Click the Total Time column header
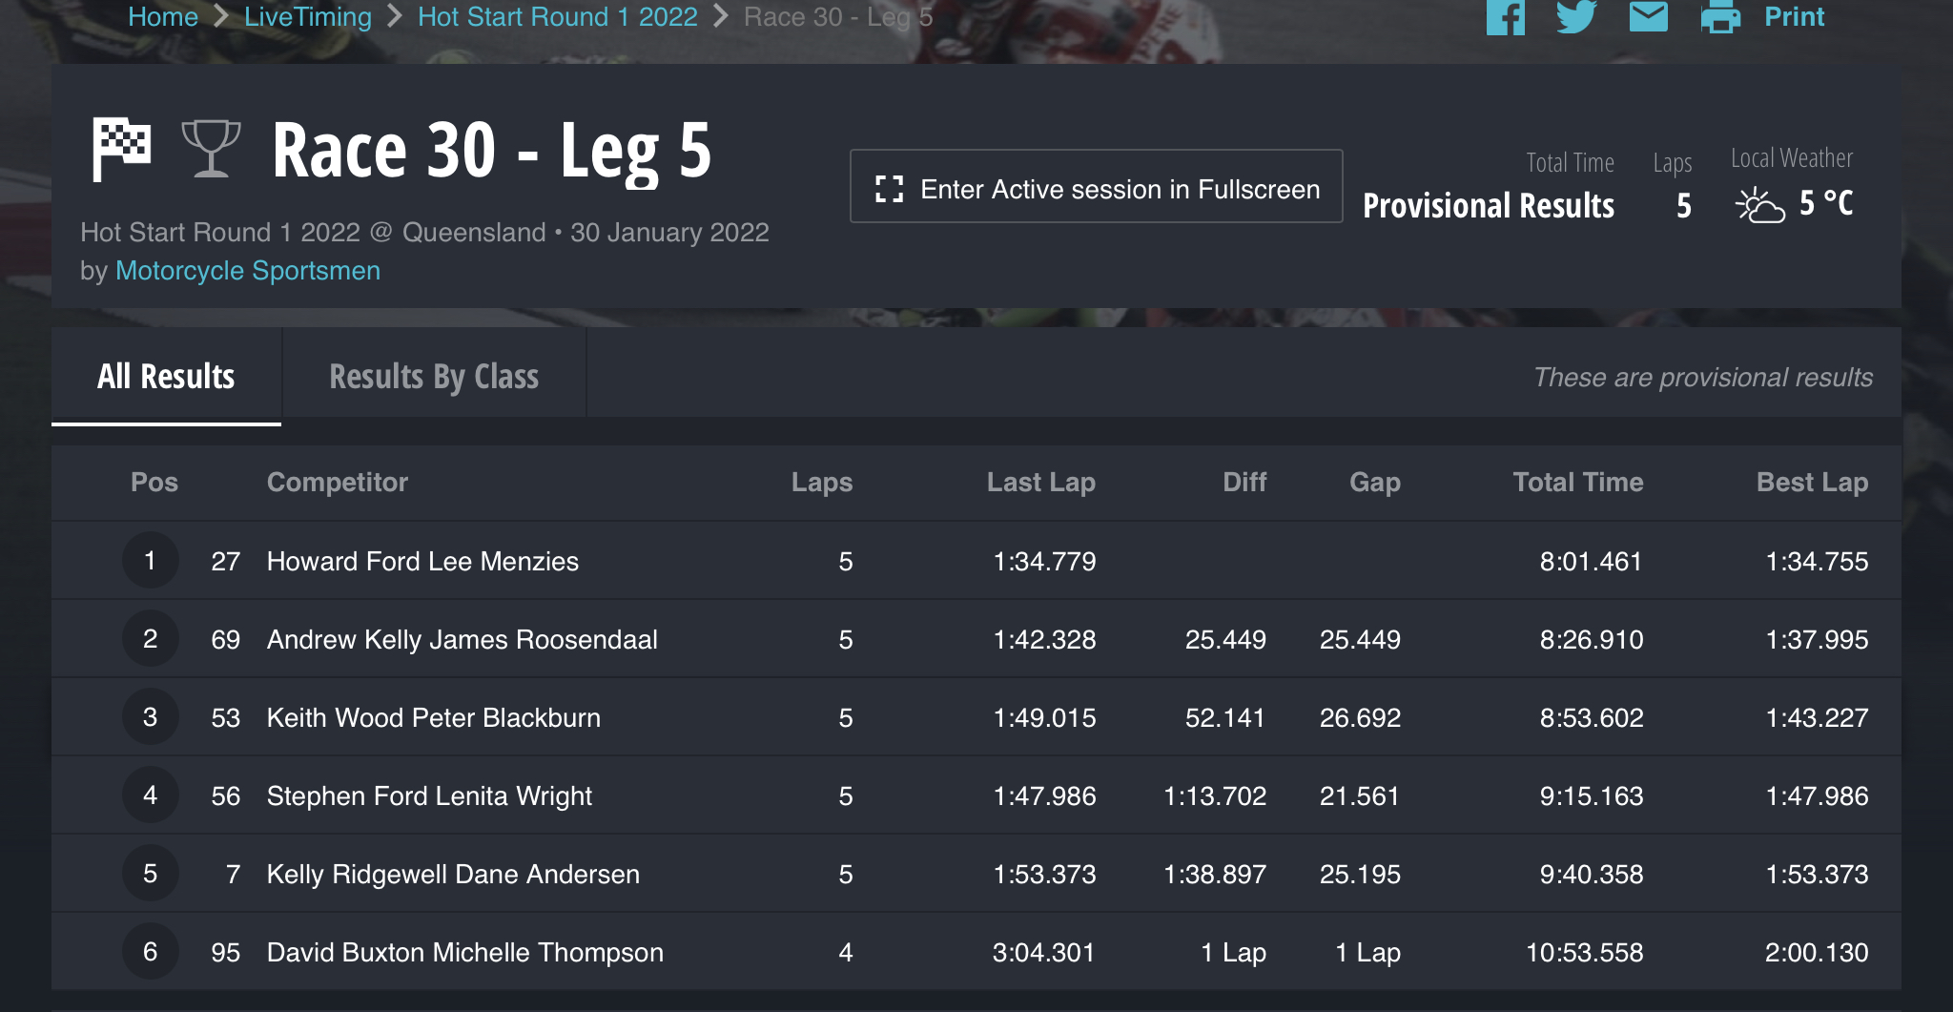The height and width of the screenshot is (1012, 1953). tap(1578, 482)
